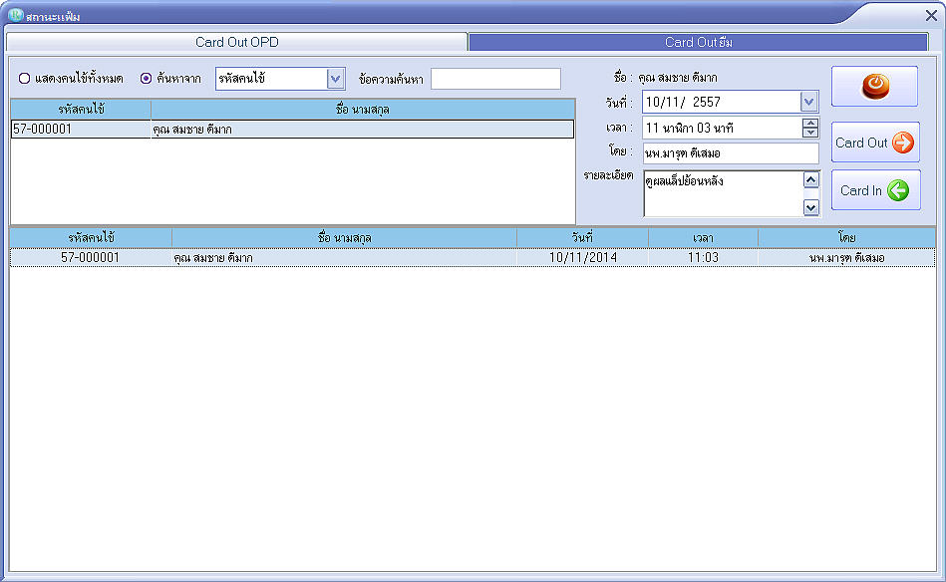This screenshot has height=582, width=946.
Task: Click the green Card In arrow icon
Action: [898, 190]
